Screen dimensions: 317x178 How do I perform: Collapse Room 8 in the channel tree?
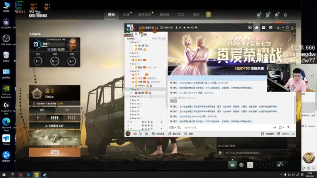131,71
